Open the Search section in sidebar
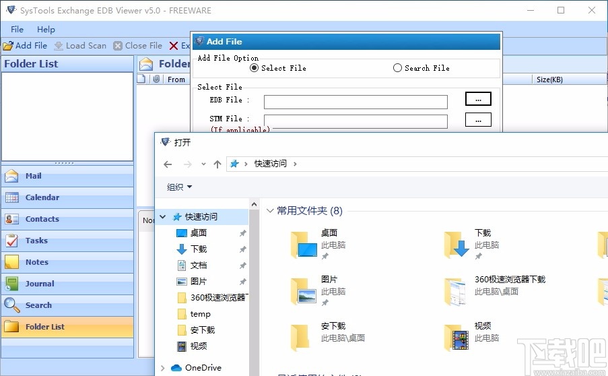Viewport: 608px width, 376px height. pyautogui.click(x=67, y=305)
